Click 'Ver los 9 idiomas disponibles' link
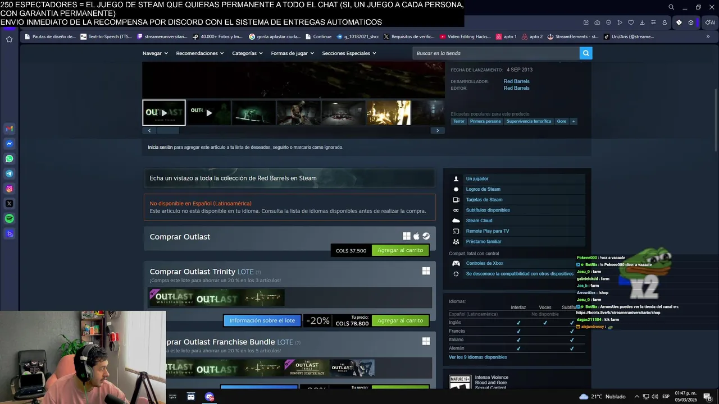The height and width of the screenshot is (404, 719). pyautogui.click(x=478, y=357)
